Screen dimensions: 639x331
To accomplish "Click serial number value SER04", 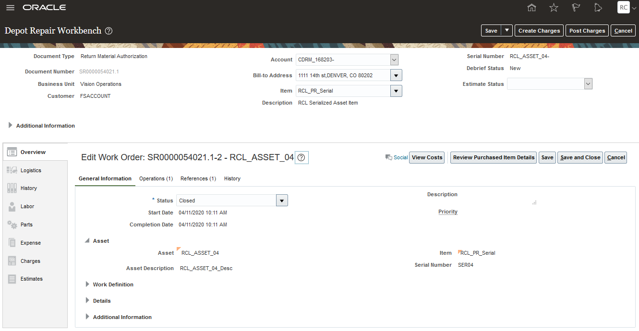I will [466, 265].
